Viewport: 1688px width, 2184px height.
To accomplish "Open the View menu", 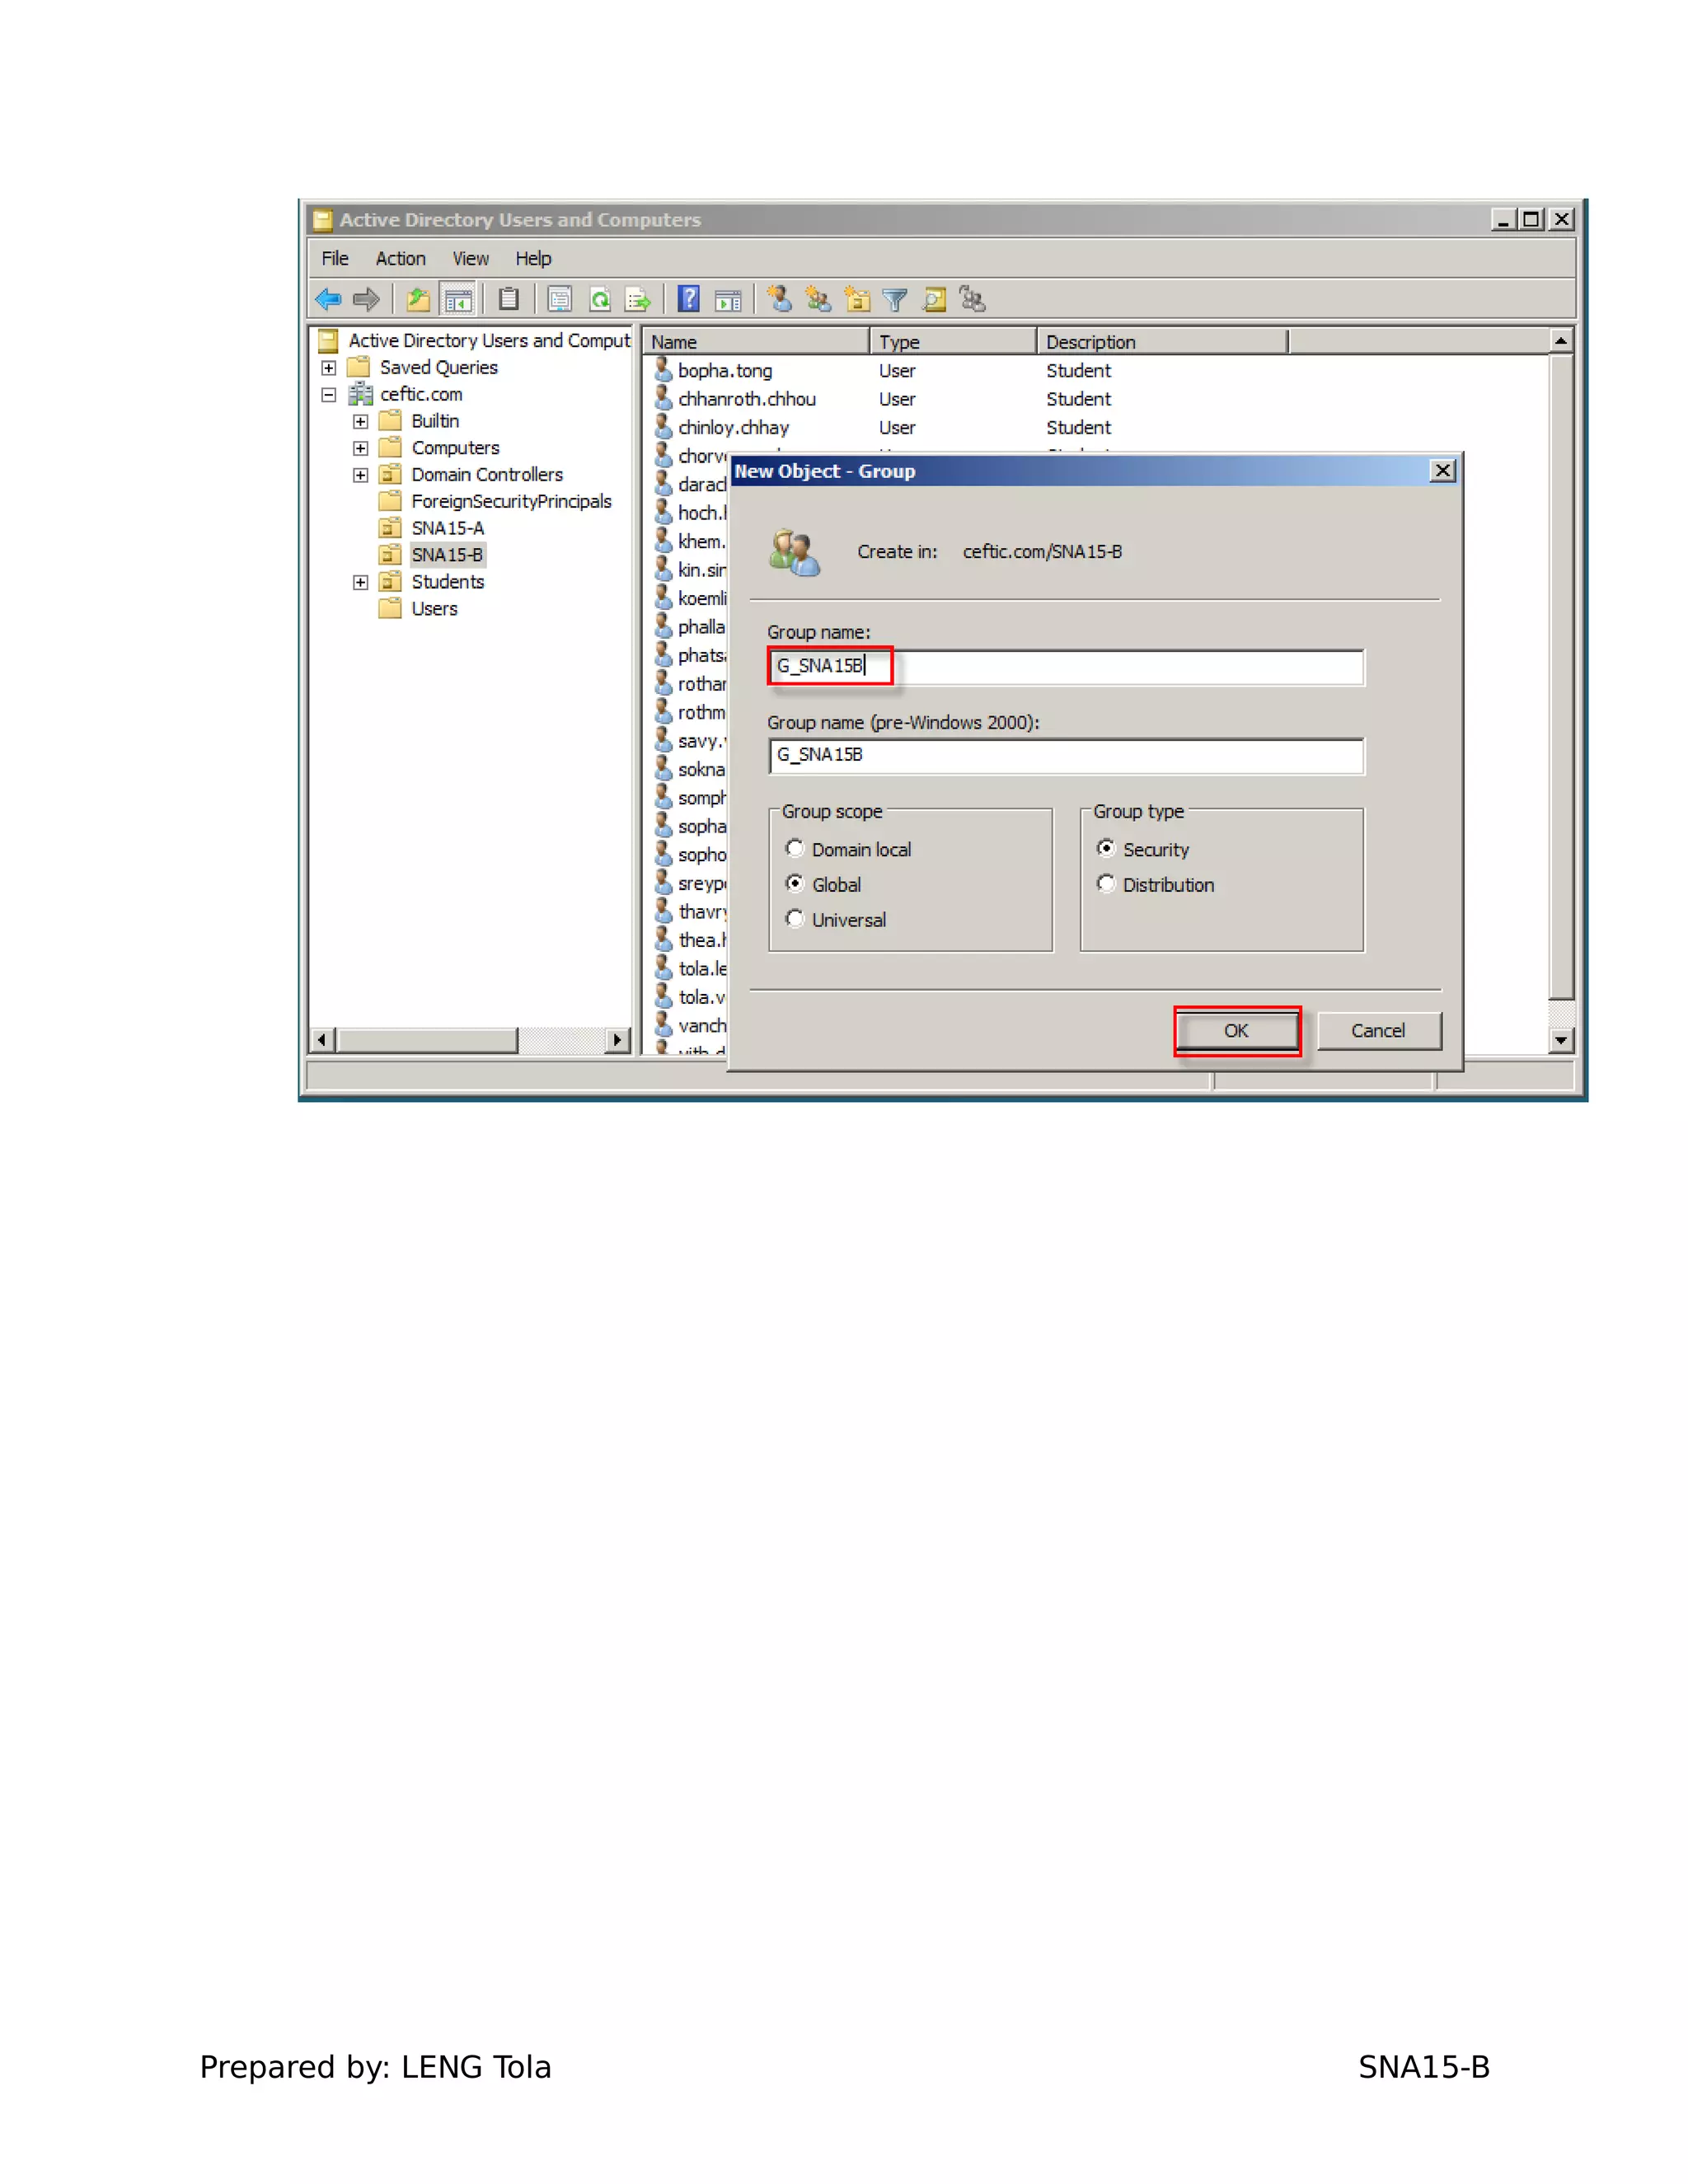I will click(470, 259).
